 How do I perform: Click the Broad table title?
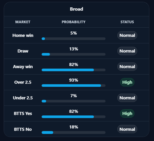tap(76, 9)
